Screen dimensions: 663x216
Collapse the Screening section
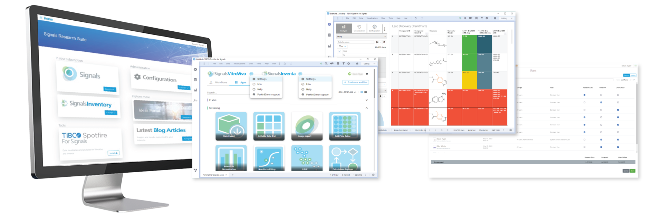(366, 108)
